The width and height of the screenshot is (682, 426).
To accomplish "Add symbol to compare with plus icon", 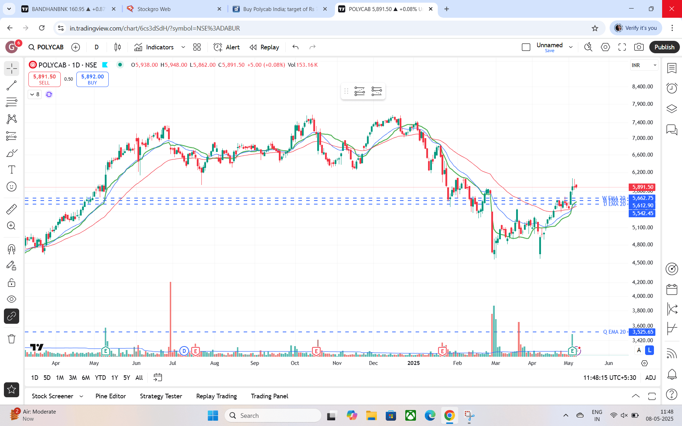I will 76,47.
